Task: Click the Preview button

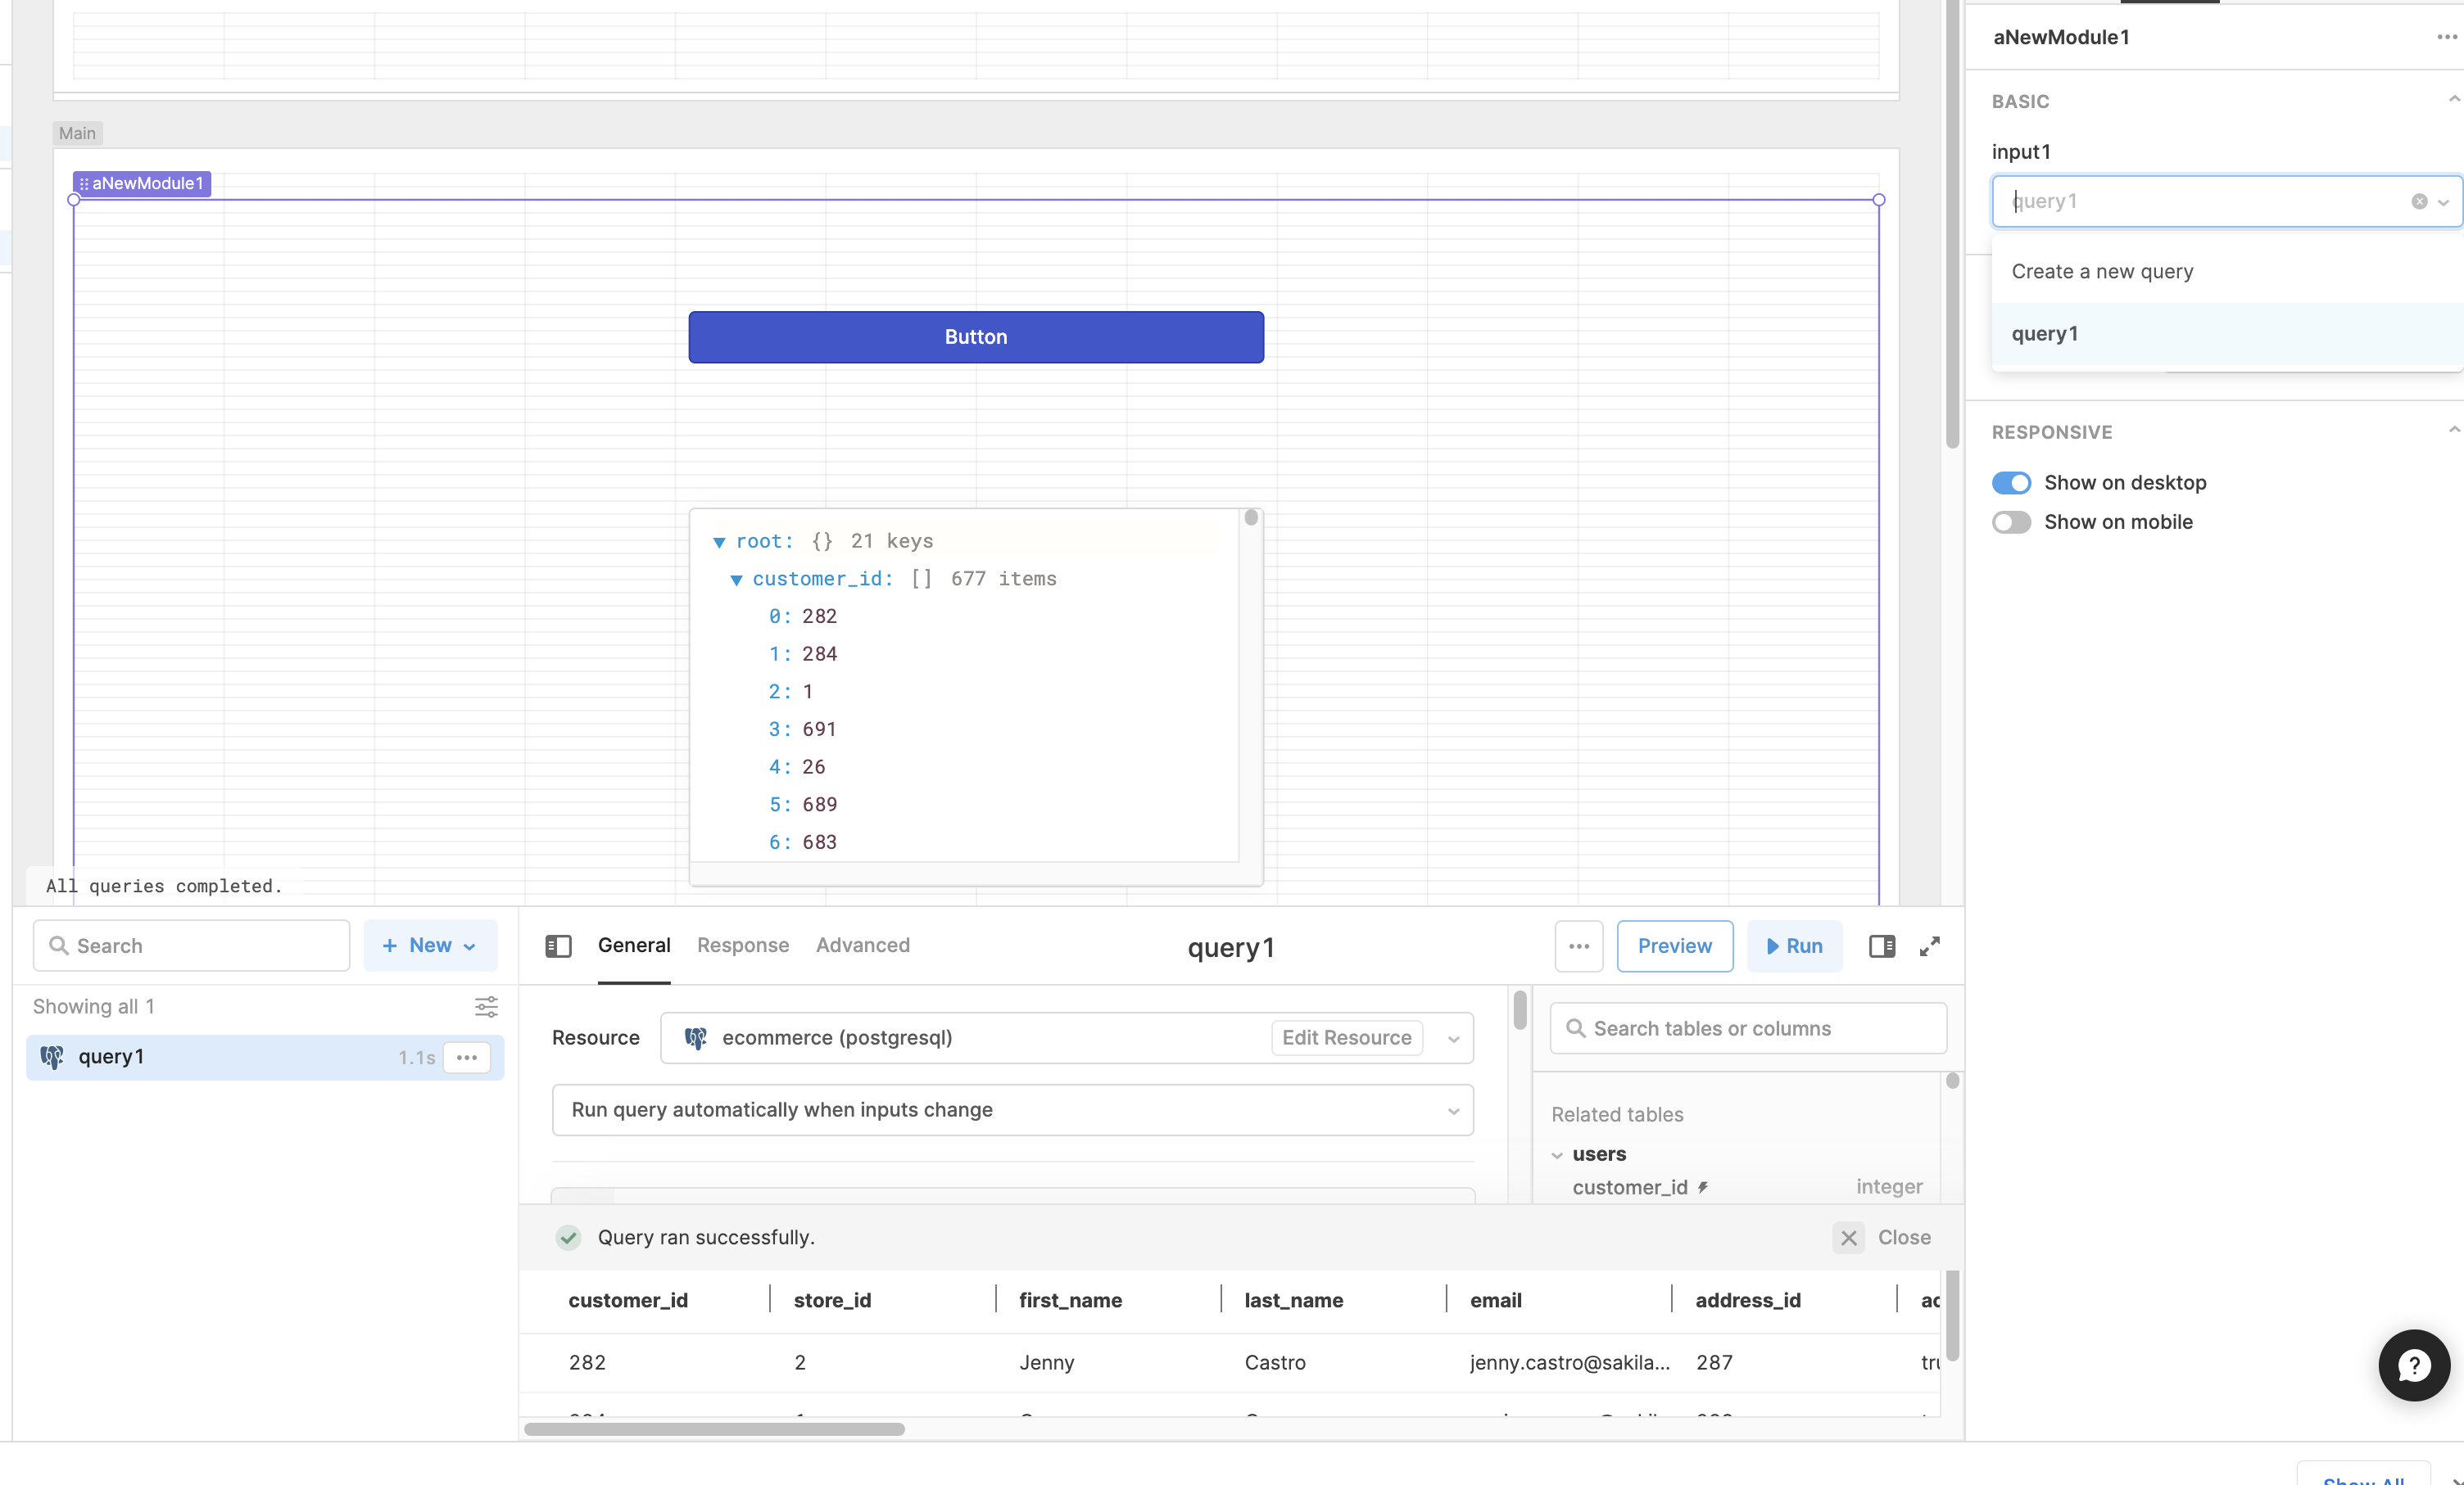Action: pos(1675,946)
